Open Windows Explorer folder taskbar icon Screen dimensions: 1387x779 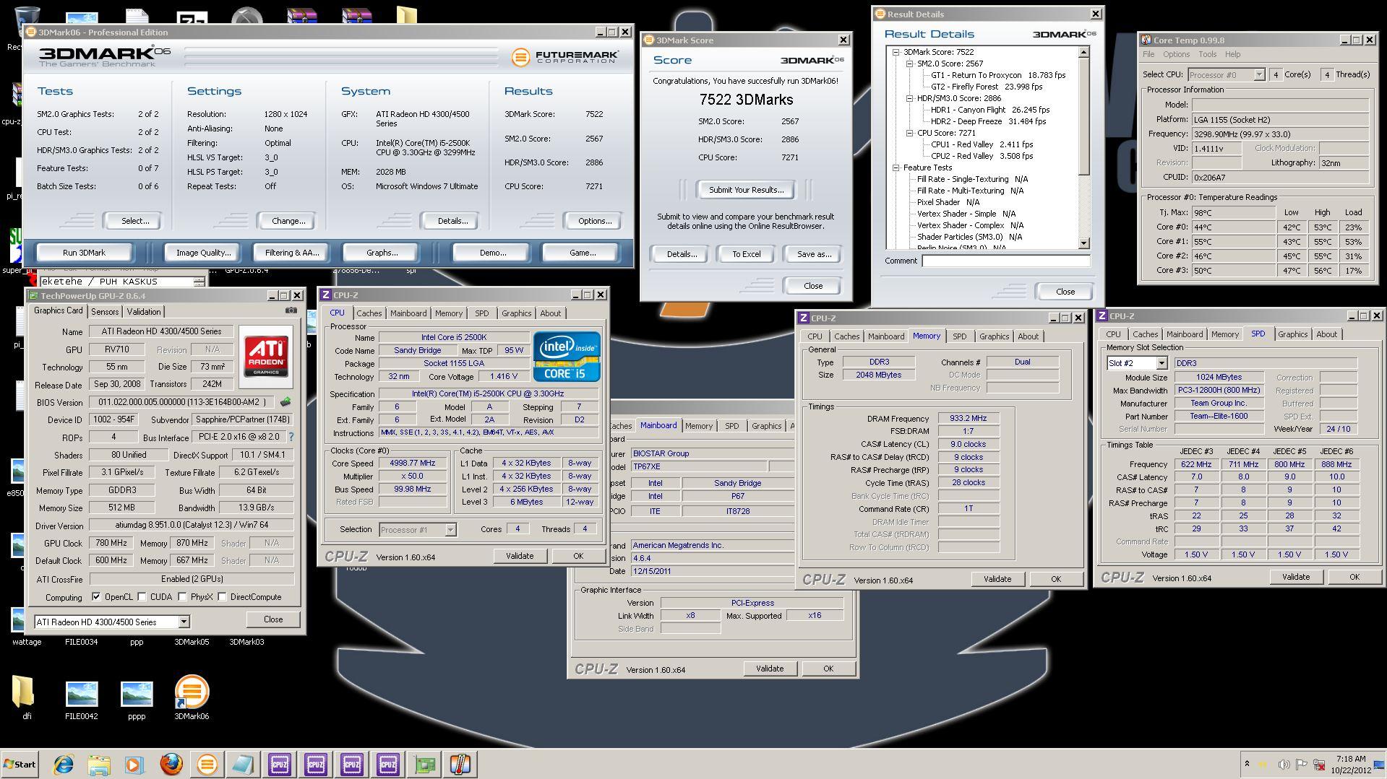[x=99, y=764]
